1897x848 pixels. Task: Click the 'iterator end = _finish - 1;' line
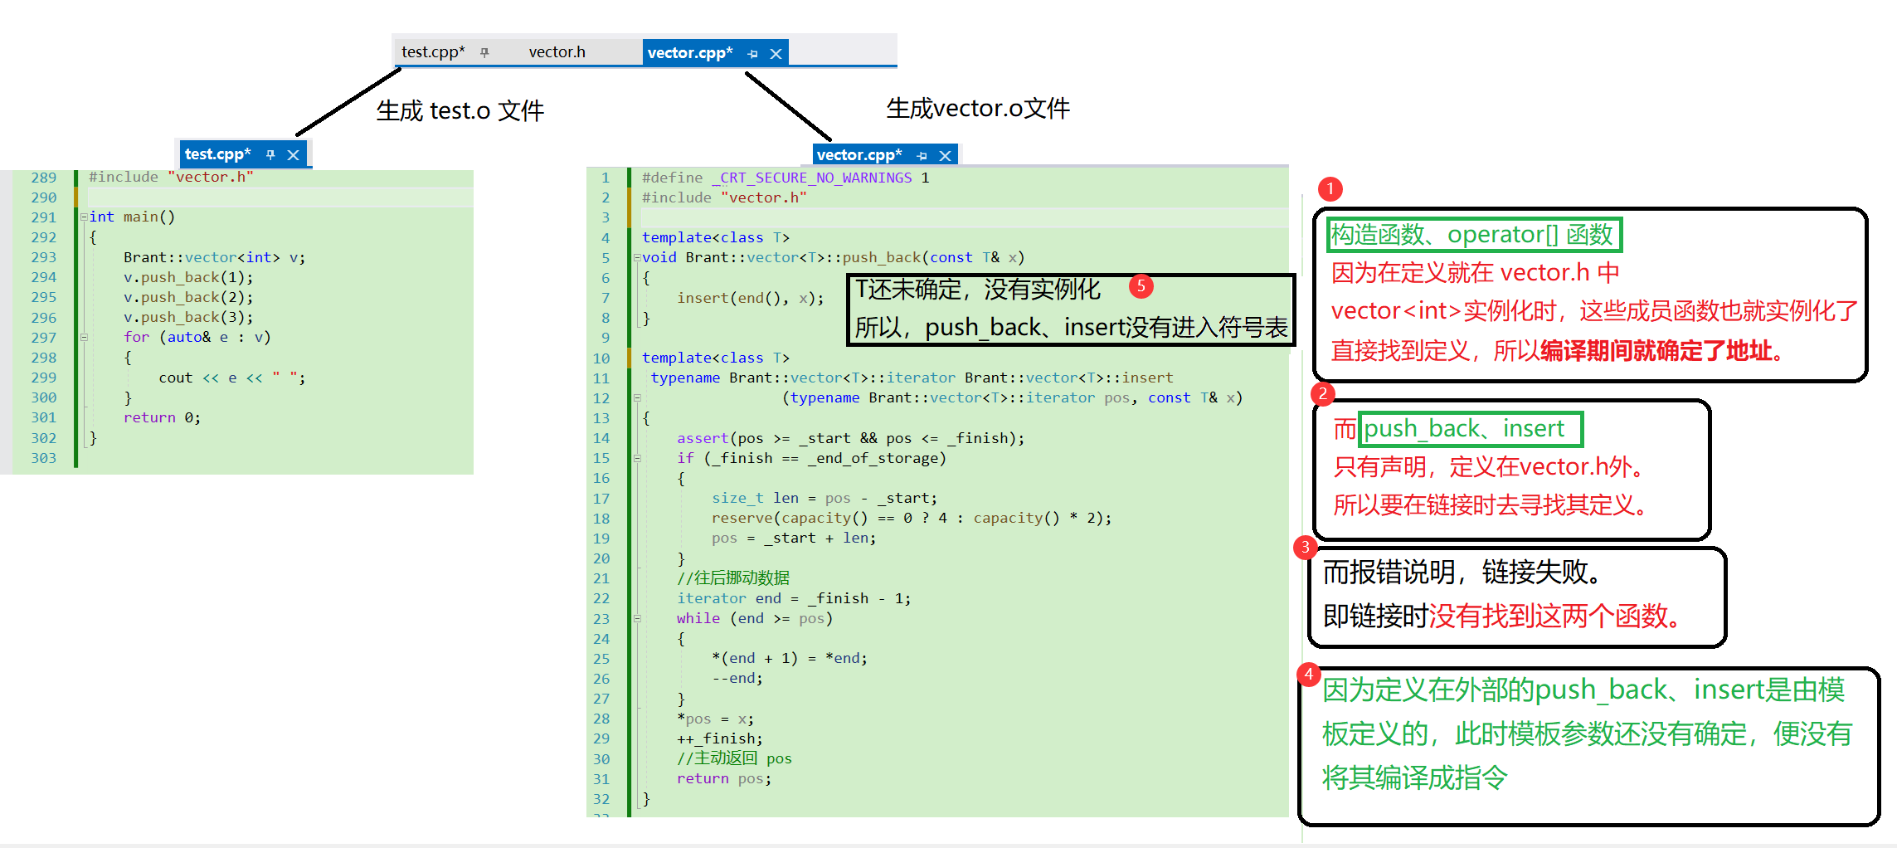794,598
